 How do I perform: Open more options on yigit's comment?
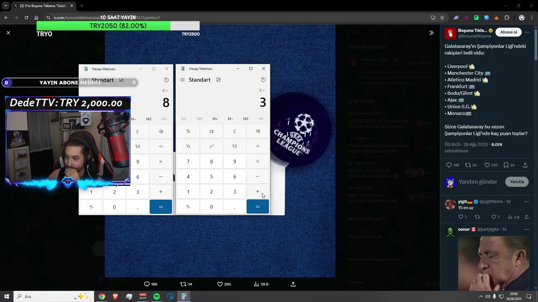point(527,202)
